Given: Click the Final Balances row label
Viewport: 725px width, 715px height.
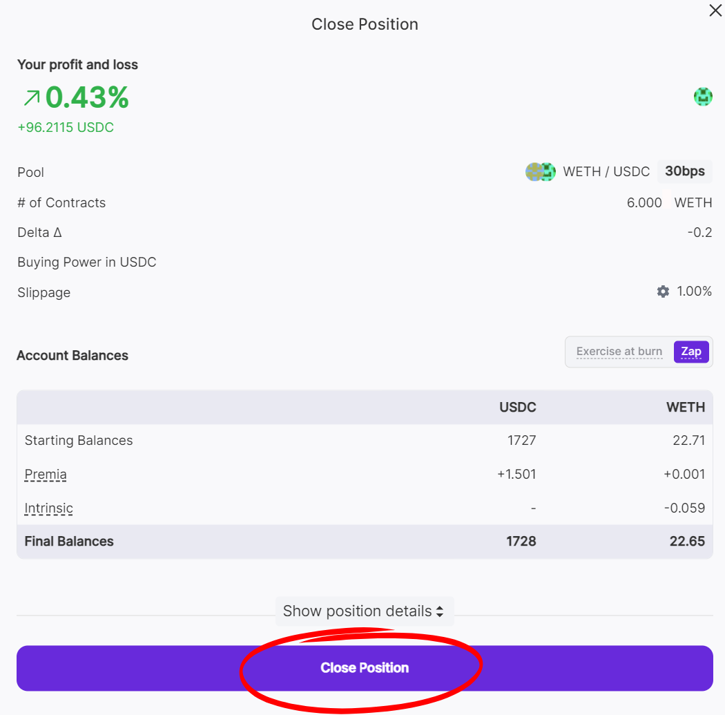Looking at the screenshot, I should [x=69, y=542].
